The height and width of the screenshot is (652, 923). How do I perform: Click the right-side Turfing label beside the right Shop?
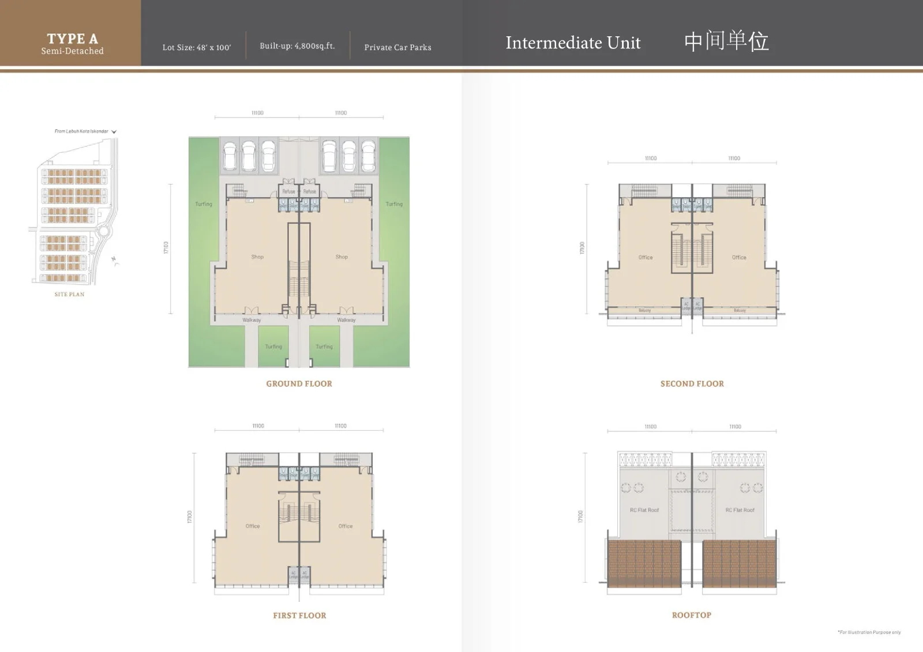coord(394,204)
